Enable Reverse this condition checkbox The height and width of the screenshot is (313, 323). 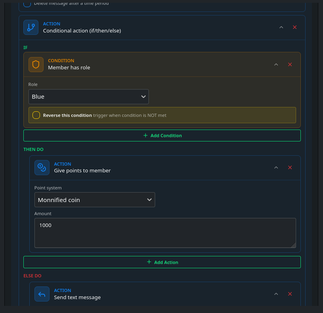[36, 115]
